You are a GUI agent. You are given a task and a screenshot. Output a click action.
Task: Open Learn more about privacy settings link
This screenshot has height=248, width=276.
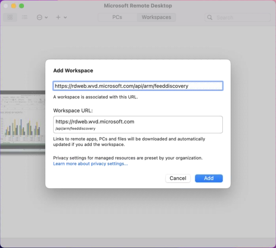[90, 164]
